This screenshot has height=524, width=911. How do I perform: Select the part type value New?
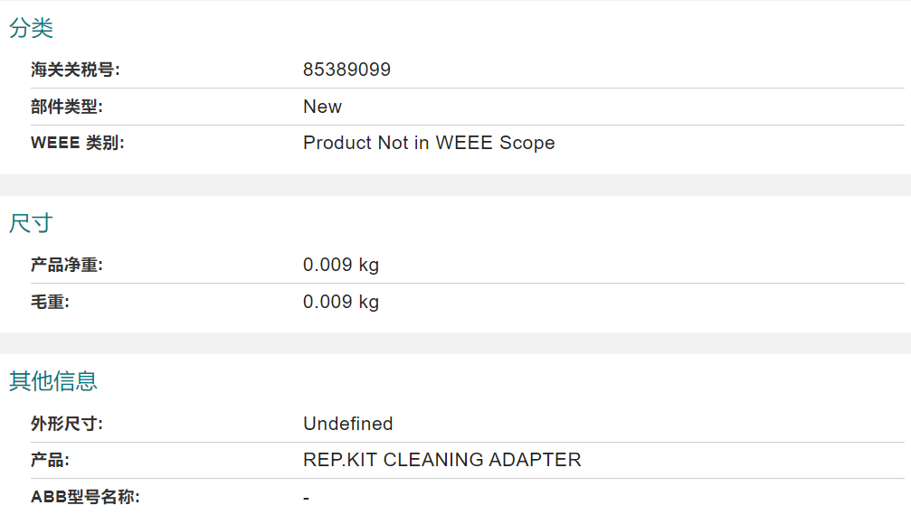pos(322,107)
